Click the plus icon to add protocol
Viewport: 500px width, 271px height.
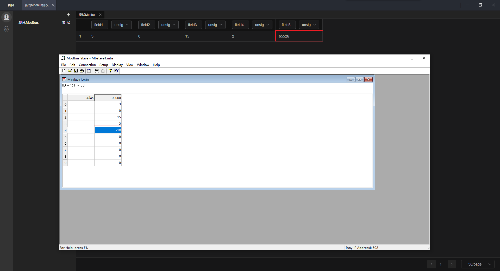[68, 15]
